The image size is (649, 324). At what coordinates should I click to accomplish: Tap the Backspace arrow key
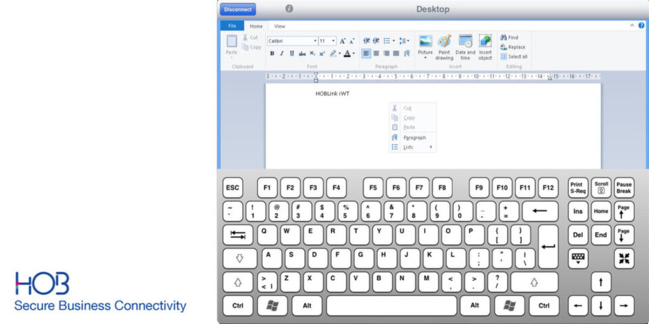coord(539,211)
